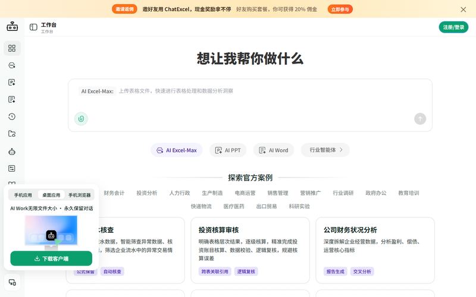This screenshot has height=297, width=476.
Task: Click the multi-device icon at sidebar bottom
Action: coord(12,283)
